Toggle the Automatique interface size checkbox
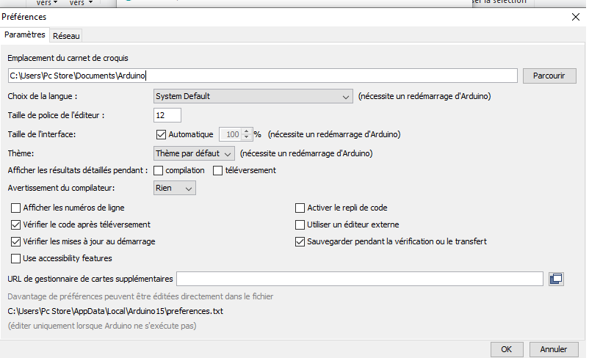The width and height of the screenshot is (589, 358). tap(162, 134)
